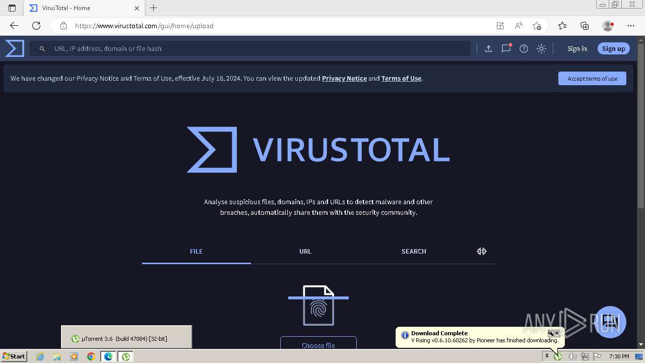The image size is (645, 363).
Task: Select the FILE tab
Action: pyautogui.click(x=197, y=251)
